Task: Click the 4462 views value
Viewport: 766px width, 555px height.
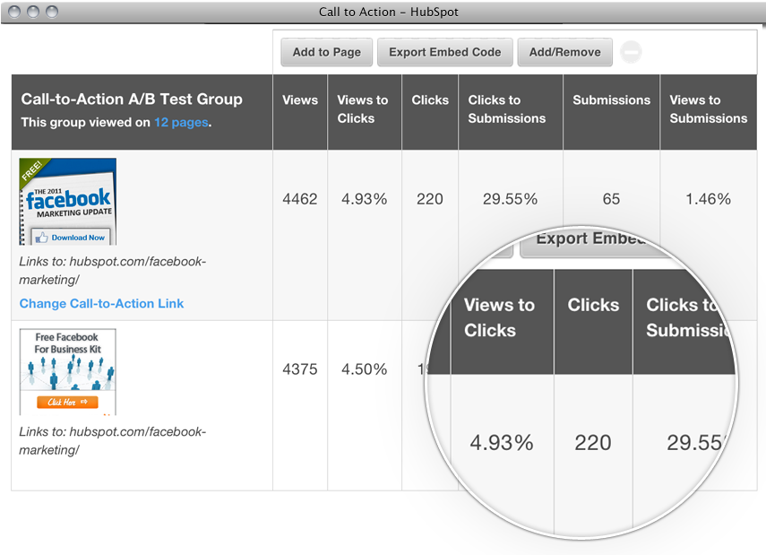Action: click(300, 199)
